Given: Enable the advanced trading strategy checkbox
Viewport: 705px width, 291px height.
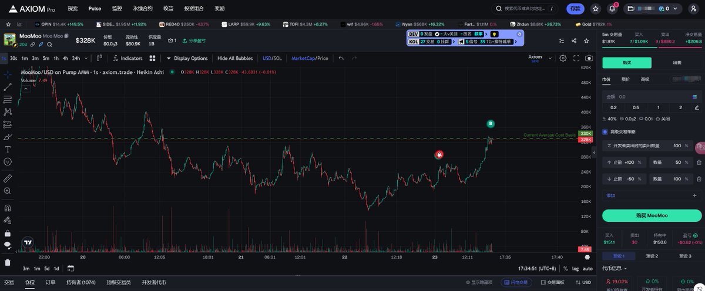Looking at the screenshot, I should [606, 131].
